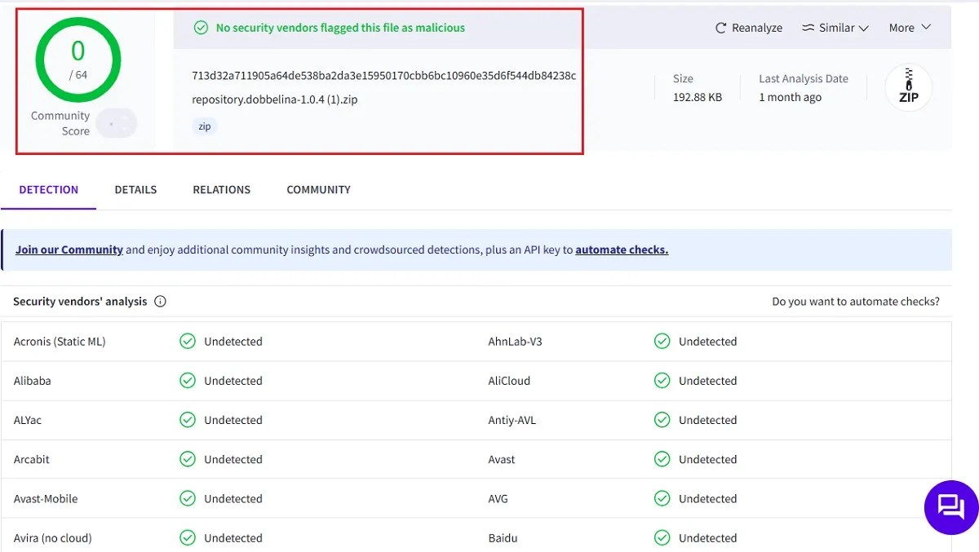Toggle the Community Score vote control
The image size is (979, 552).
pyautogui.click(x=116, y=124)
